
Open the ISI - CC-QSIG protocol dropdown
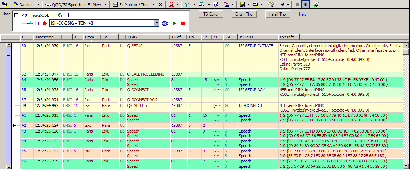[x=156, y=23]
